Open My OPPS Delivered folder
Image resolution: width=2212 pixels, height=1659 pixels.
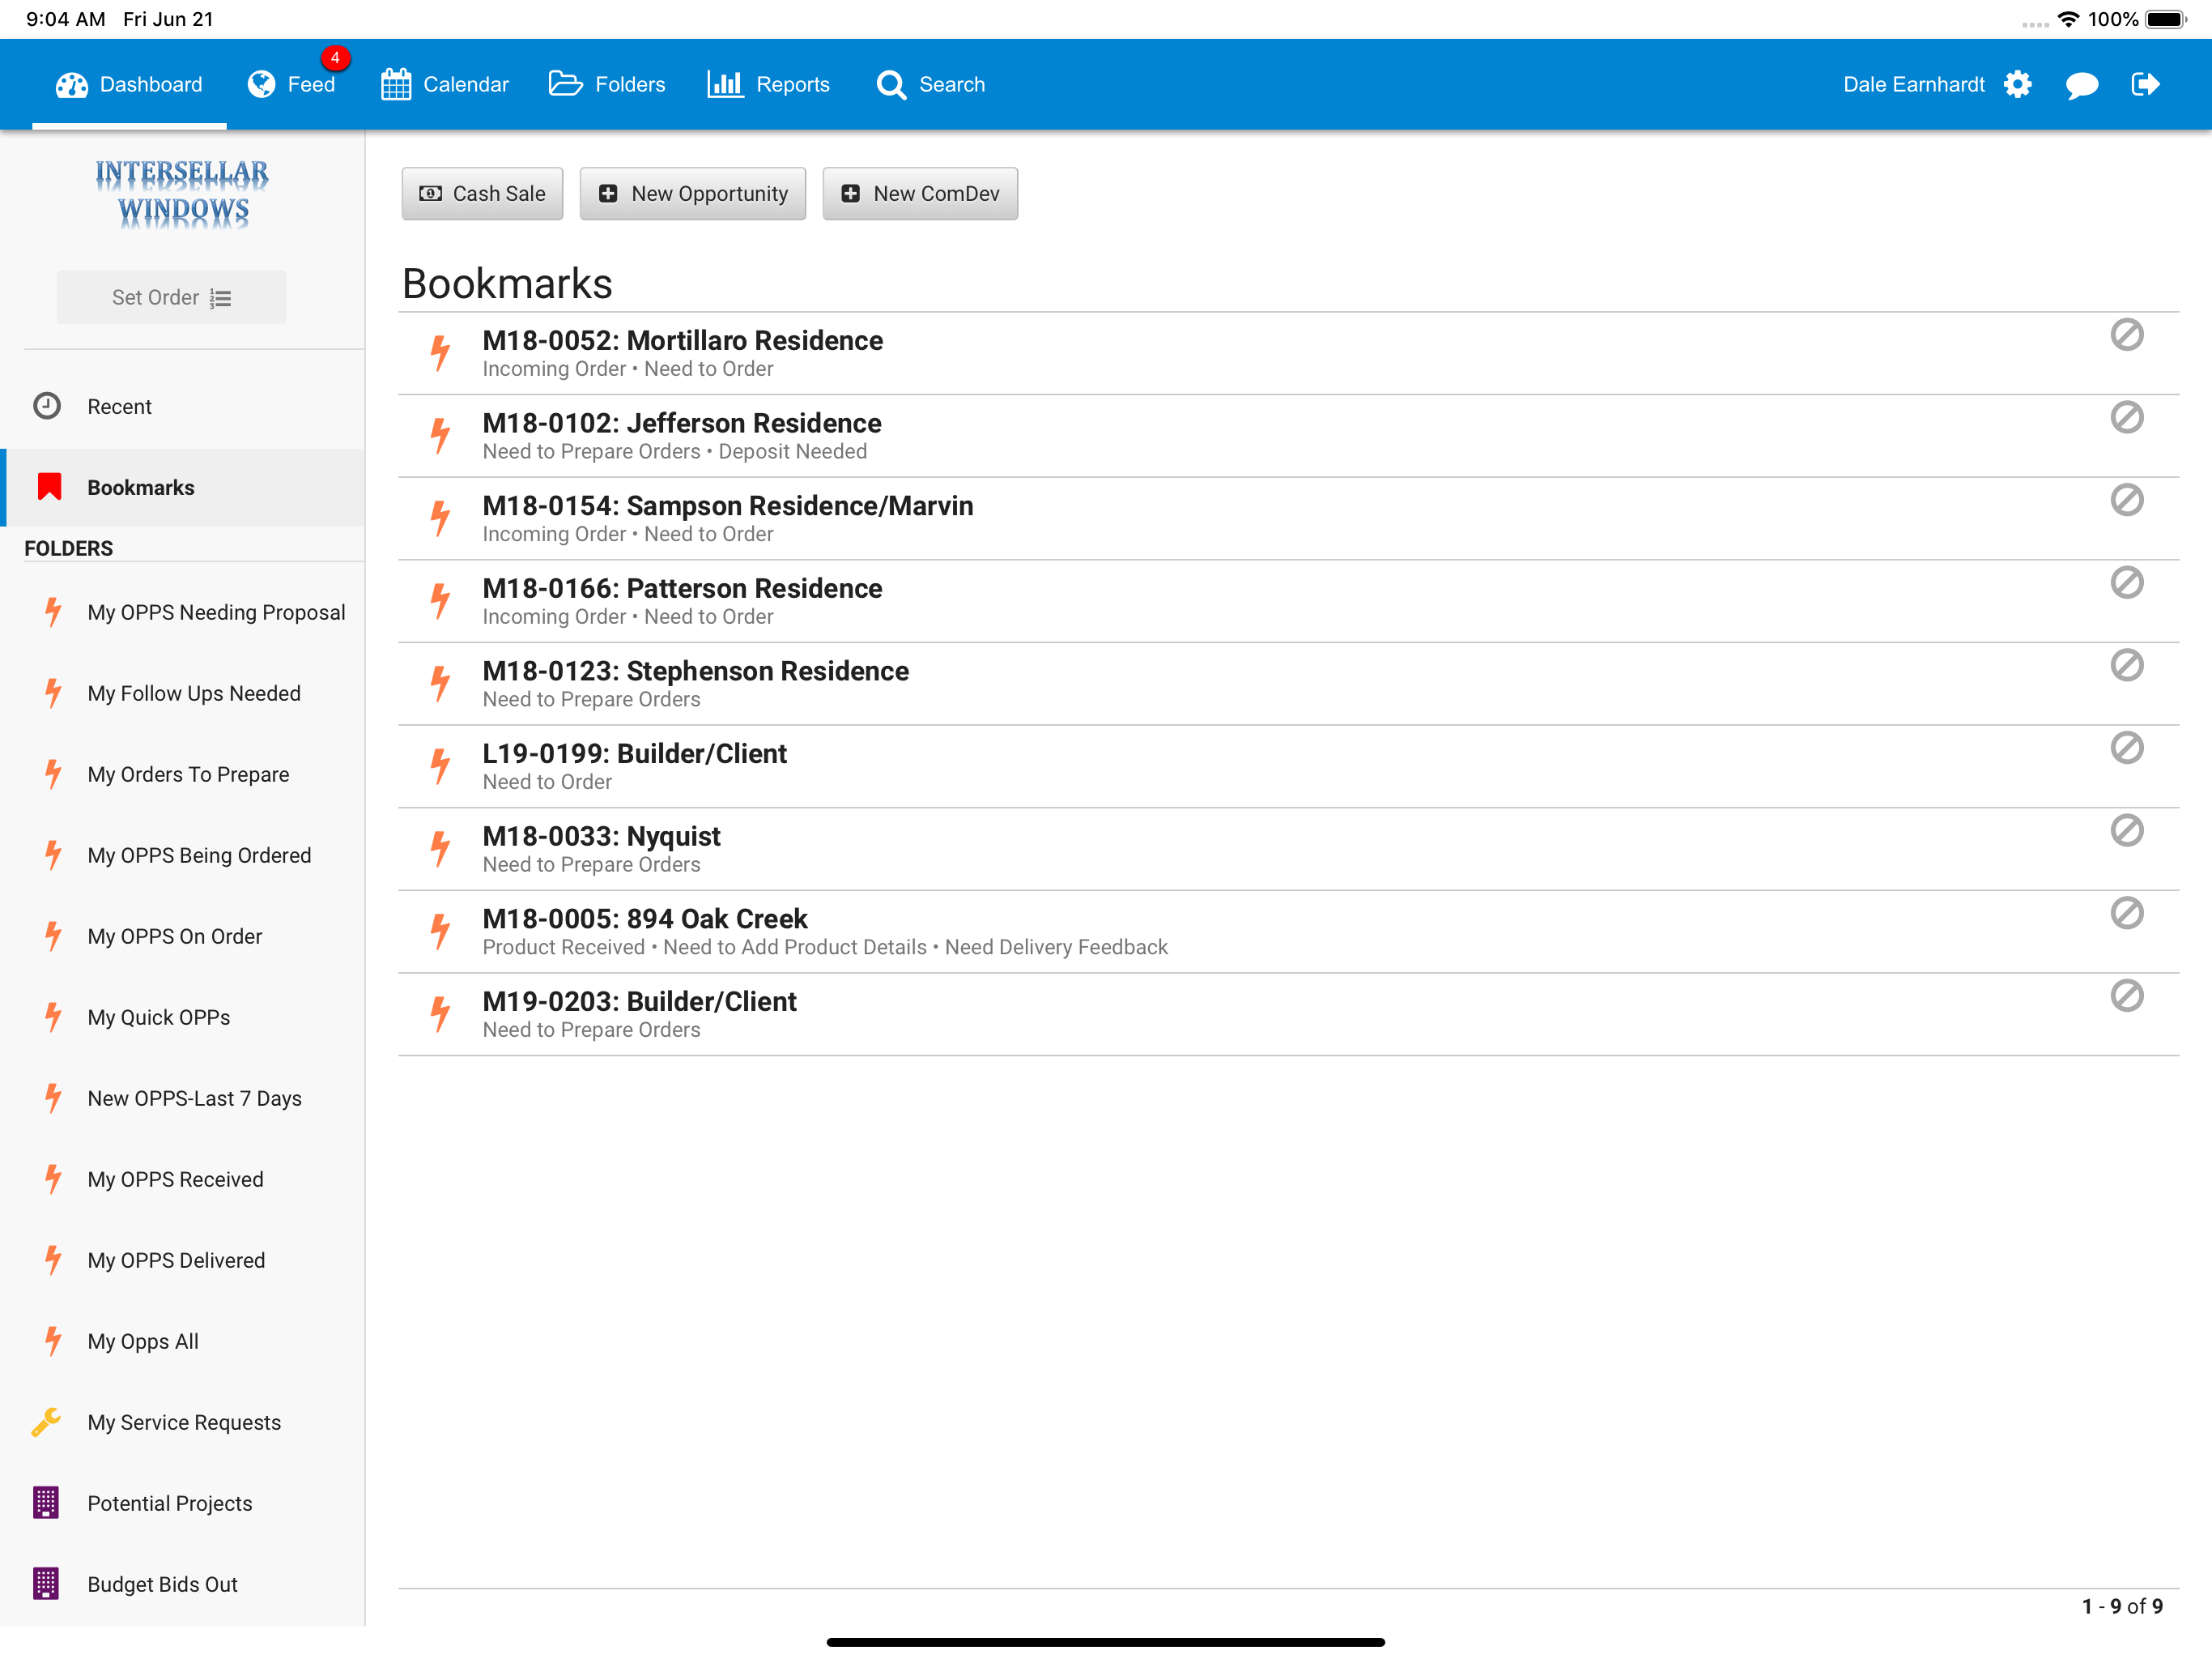[x=183, y=1260]
